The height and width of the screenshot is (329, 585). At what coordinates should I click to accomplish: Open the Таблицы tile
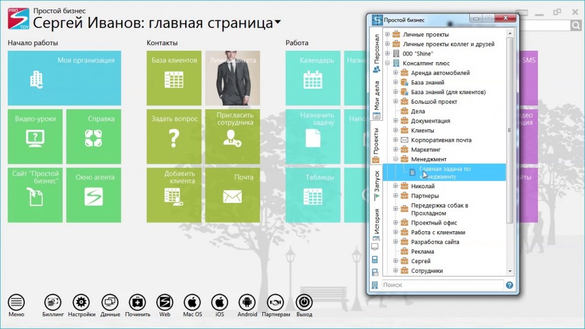coord(312,195)
